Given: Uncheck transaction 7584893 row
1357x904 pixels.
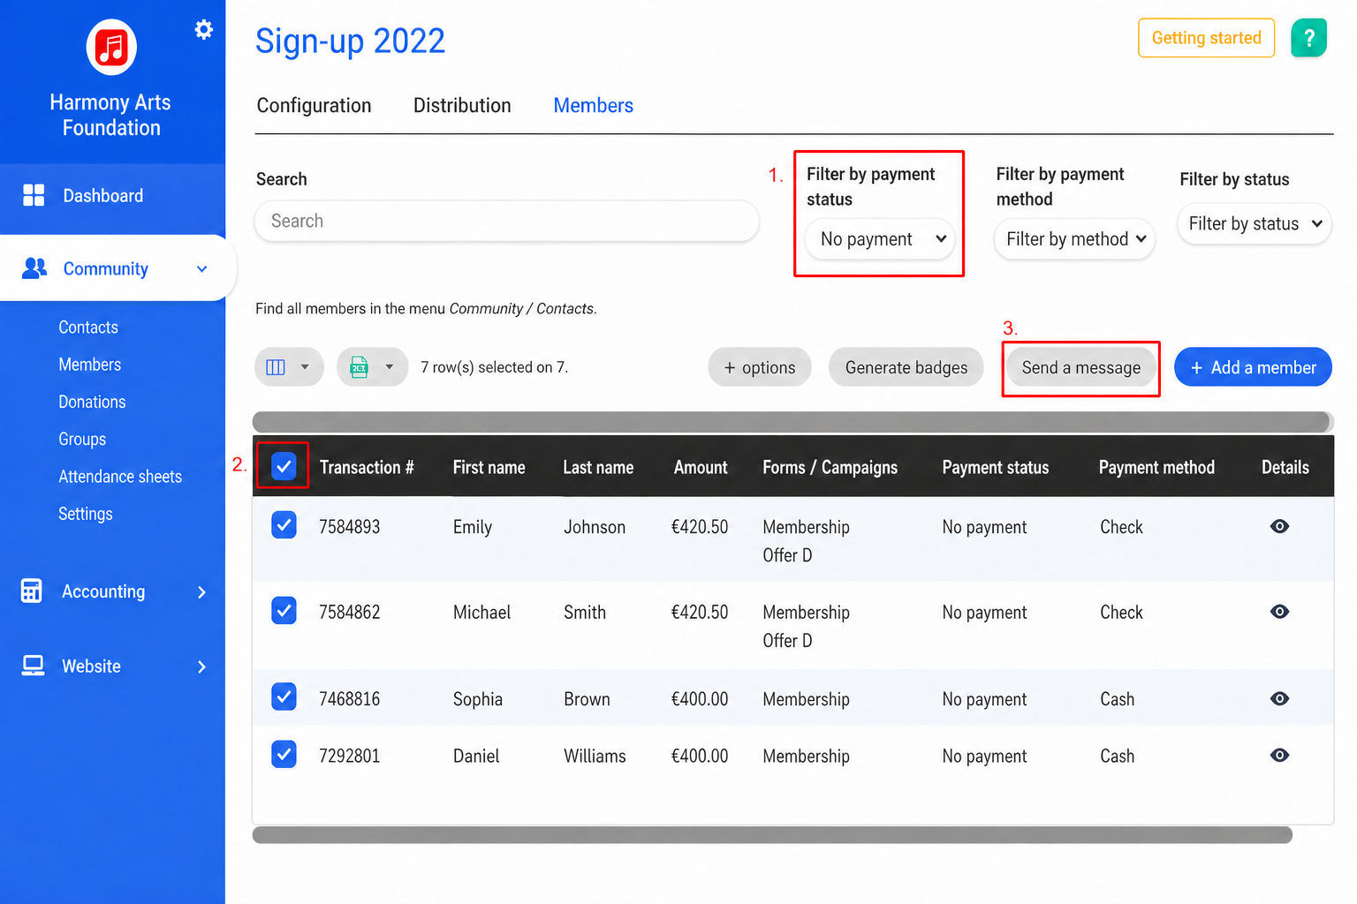Looking at the screenshot, I should point(284,525).
